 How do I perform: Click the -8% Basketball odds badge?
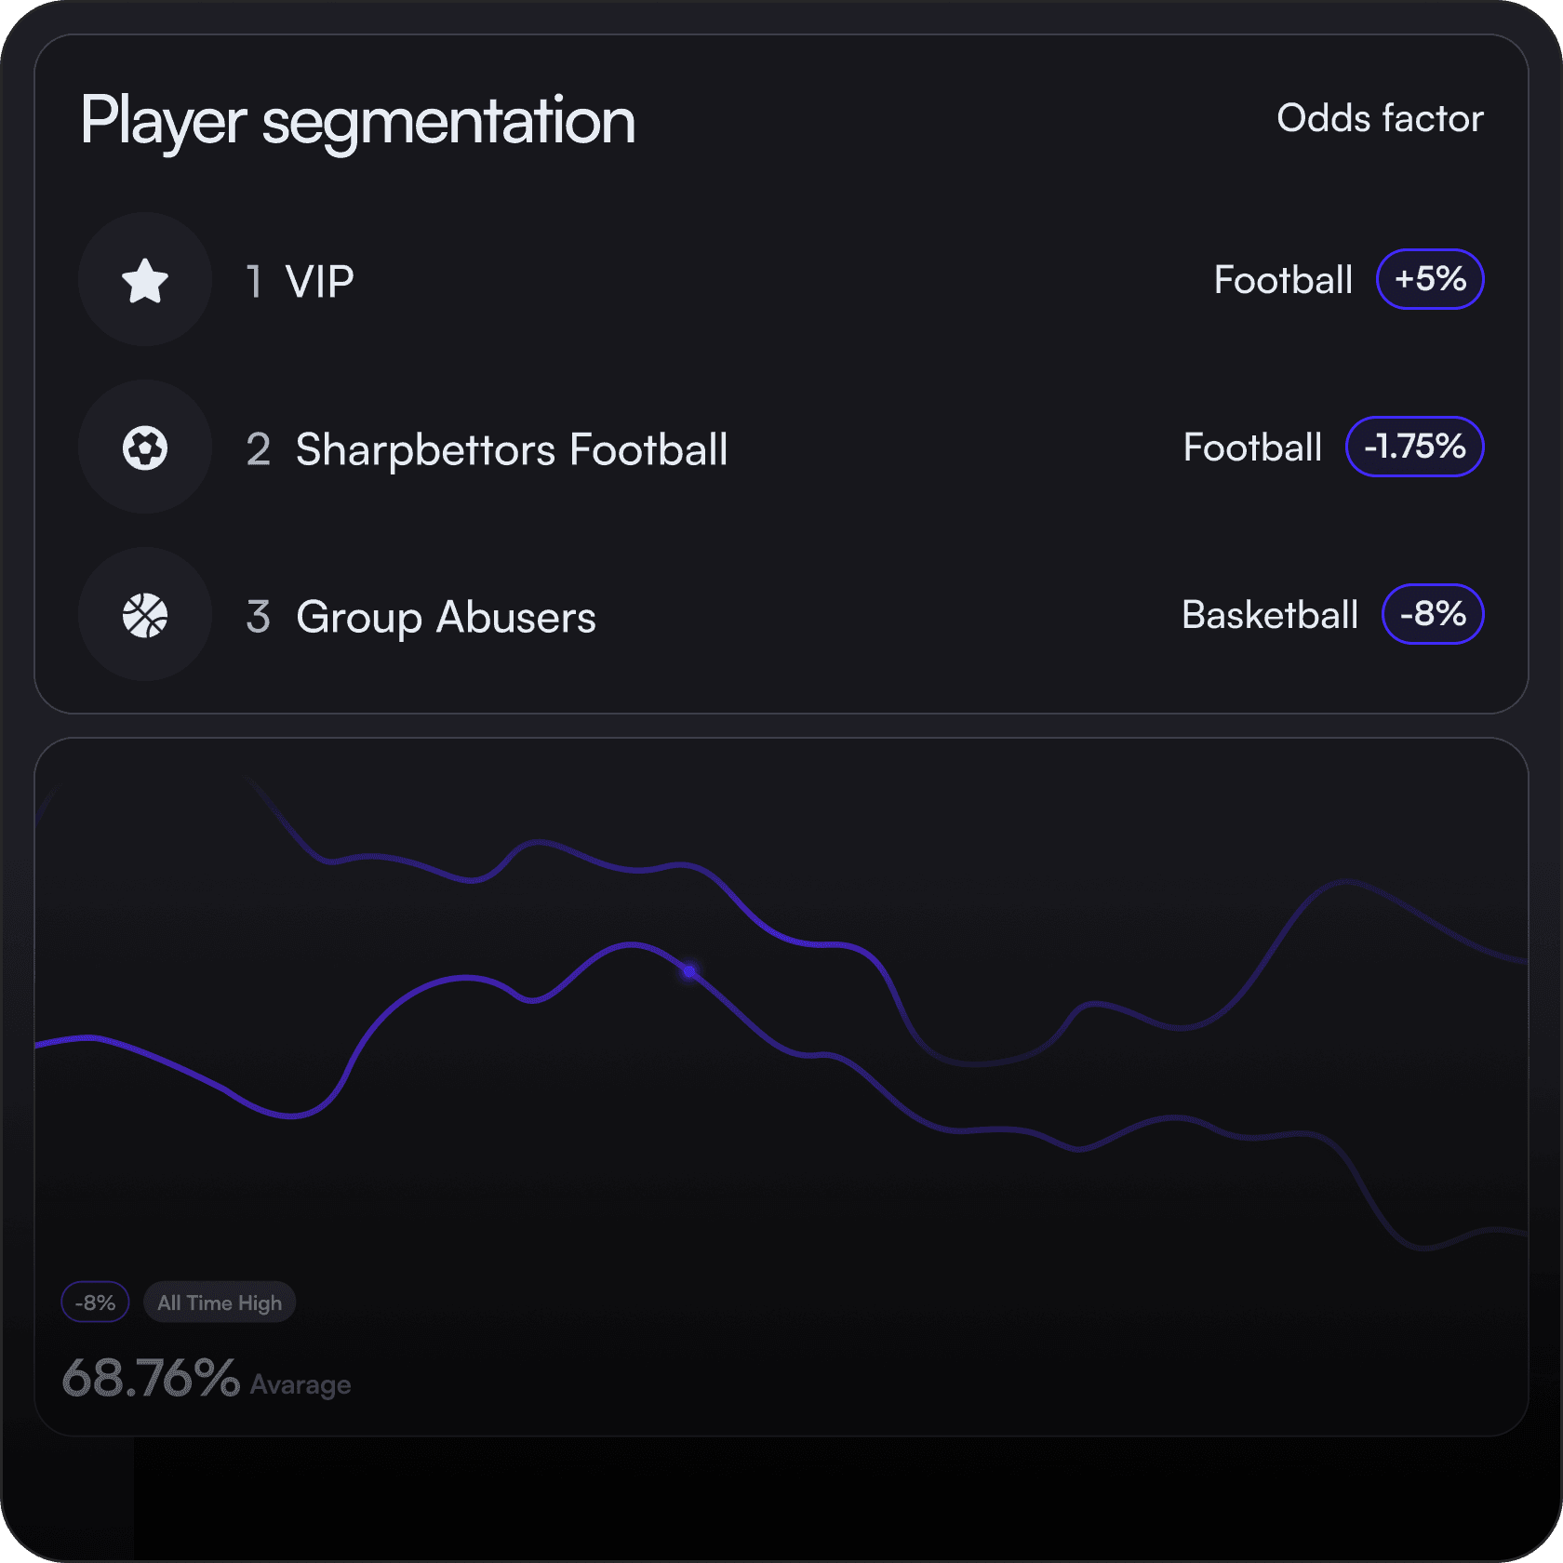1433,614
